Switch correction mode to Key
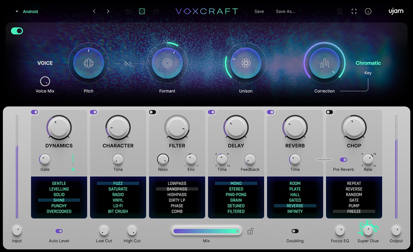Screen dimensions: 413x252 click(368, 73)
